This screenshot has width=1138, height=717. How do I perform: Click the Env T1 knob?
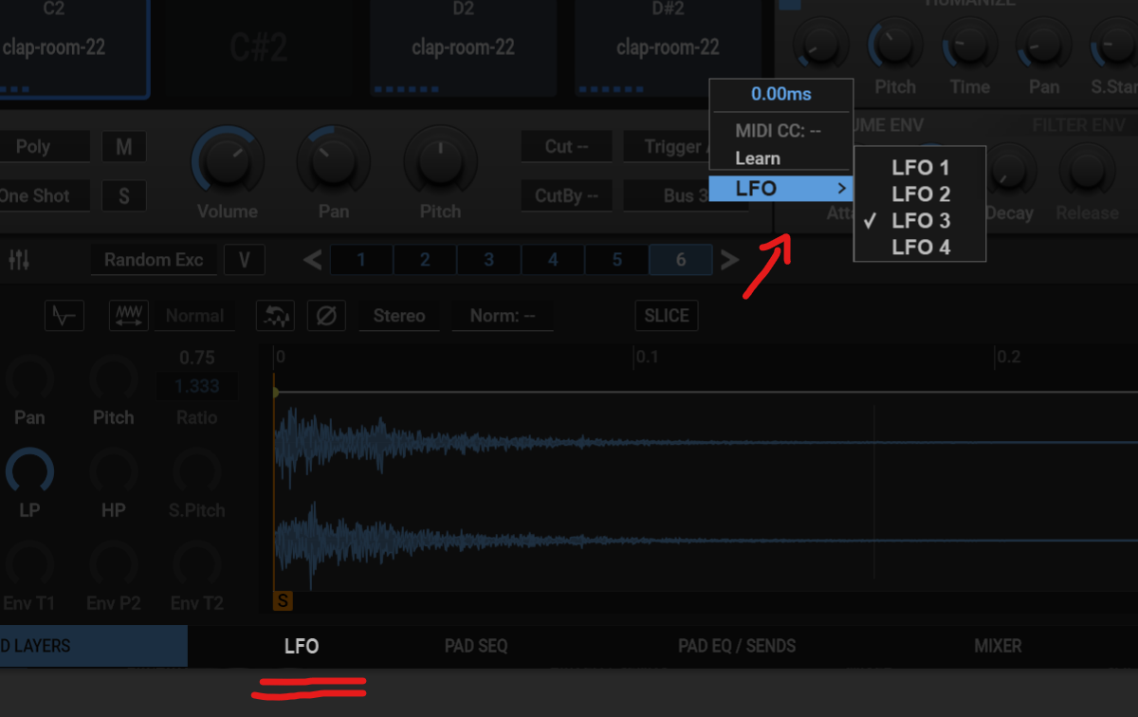pyautogui.click(x=29, y=564)
